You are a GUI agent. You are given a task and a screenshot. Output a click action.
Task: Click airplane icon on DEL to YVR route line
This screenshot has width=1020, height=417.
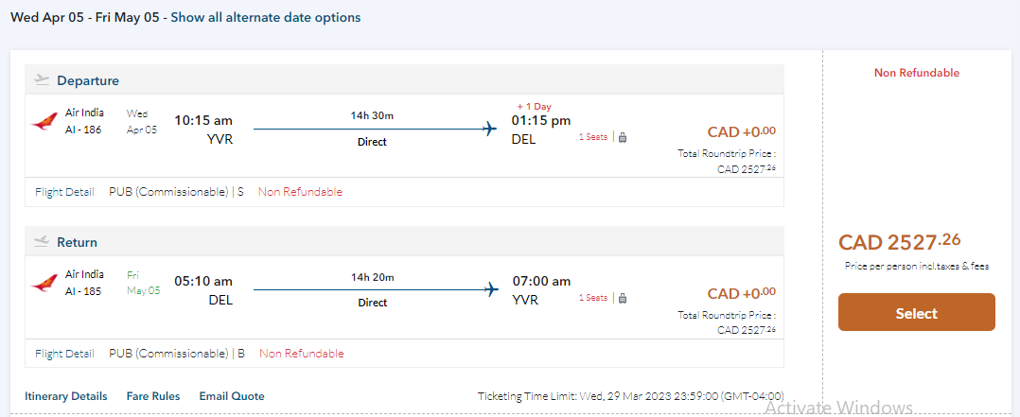coord(490,290)
